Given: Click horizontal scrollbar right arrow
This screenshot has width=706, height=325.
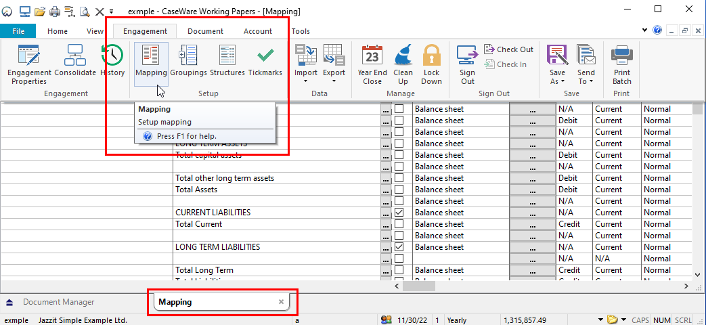Looking at the screenshot, I should 686,286.
